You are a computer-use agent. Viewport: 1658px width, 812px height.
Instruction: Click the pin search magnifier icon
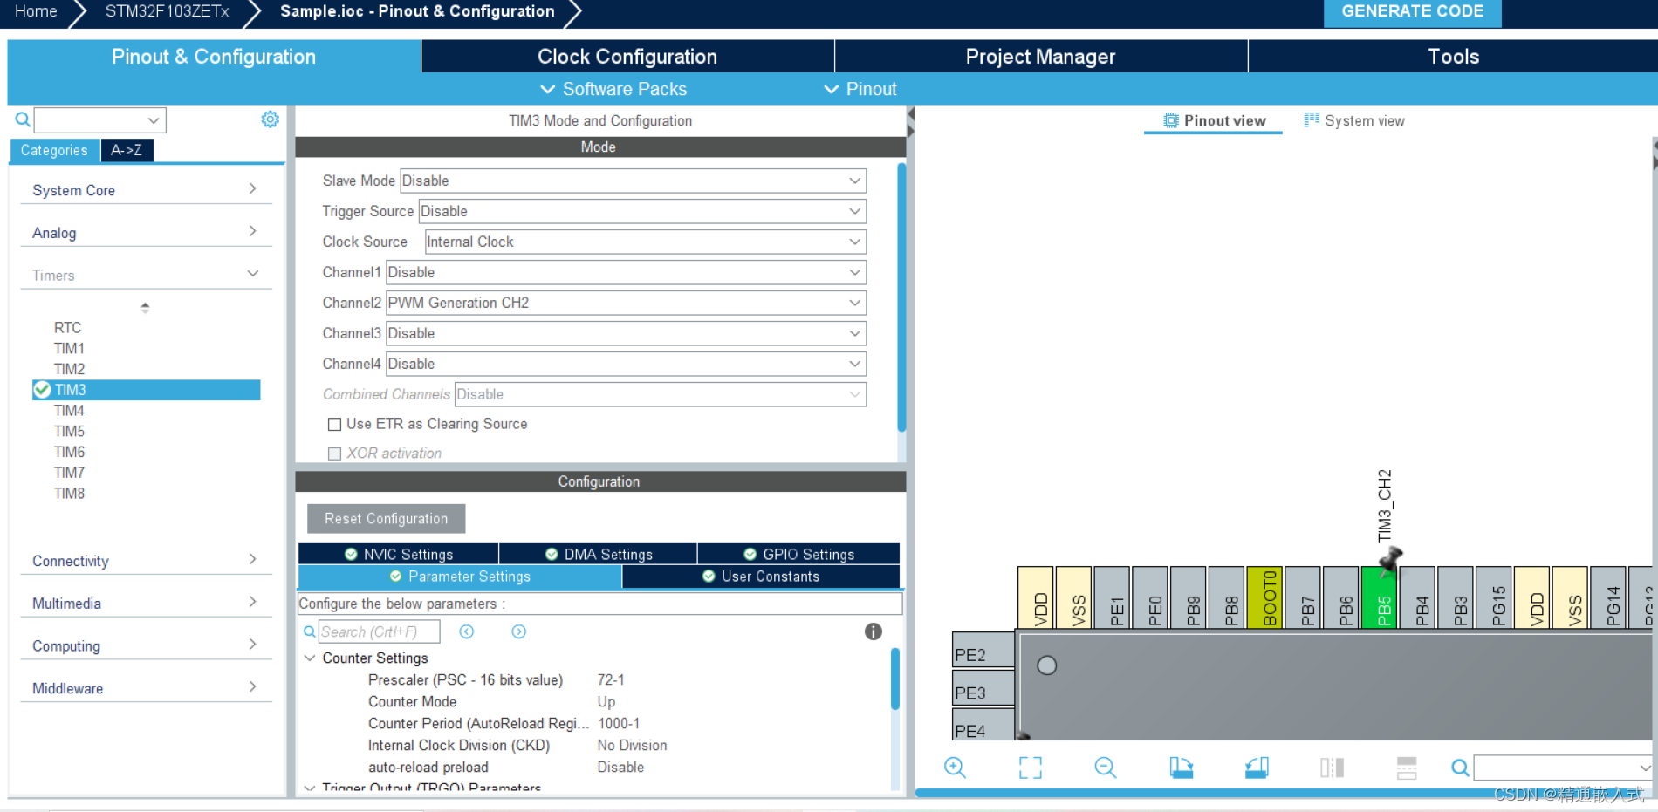pos(1460,768)
